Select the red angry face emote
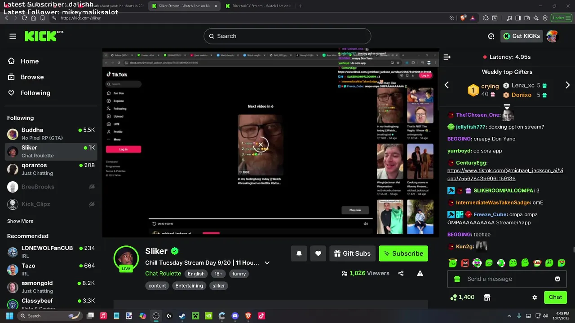 465,263
